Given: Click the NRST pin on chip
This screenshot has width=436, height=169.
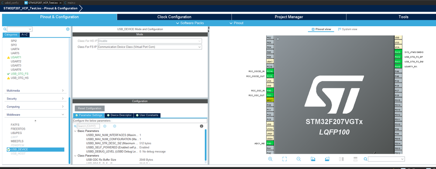Looking at the screenshot, I should pyautogui.click(x=270, y=100).
